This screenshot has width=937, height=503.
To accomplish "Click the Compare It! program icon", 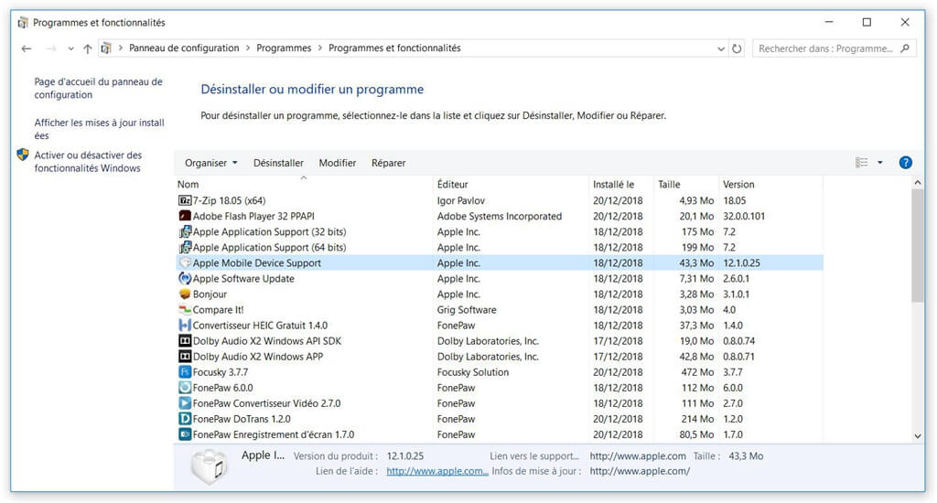I will point(185,309).
